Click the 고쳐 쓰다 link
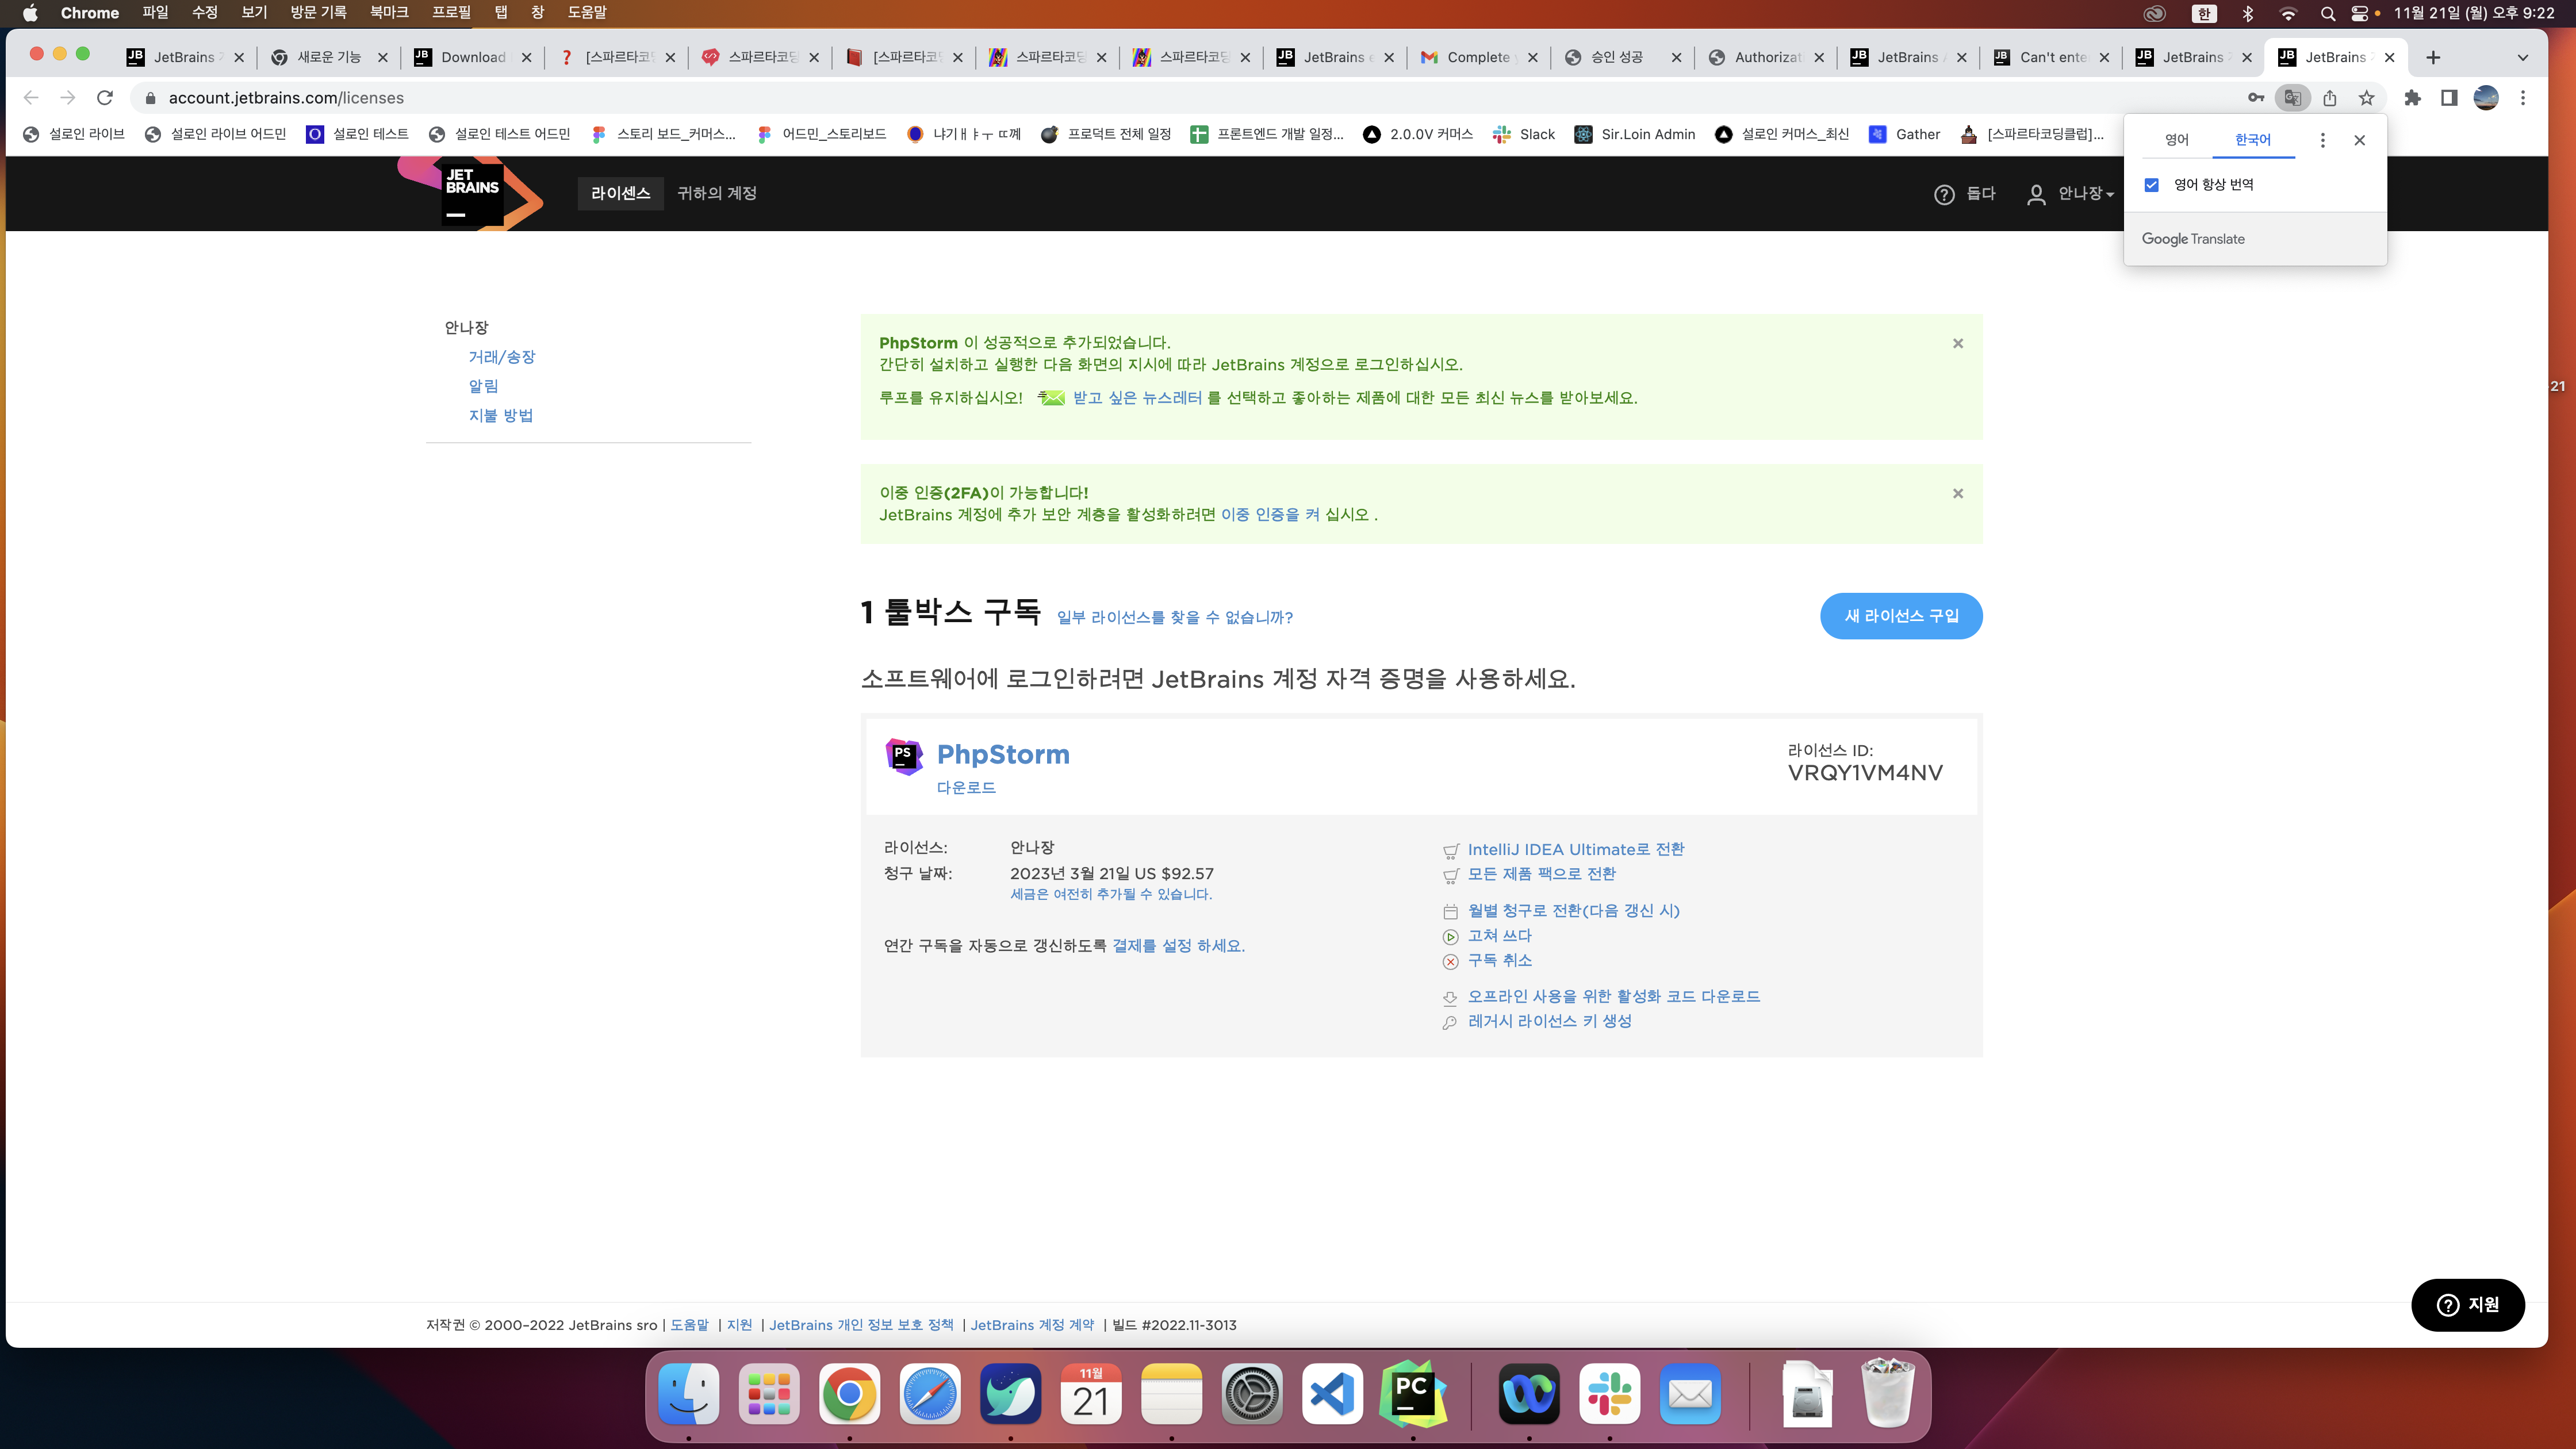 [x=1499, y=936]
